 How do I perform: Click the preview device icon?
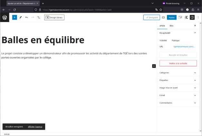163,17
